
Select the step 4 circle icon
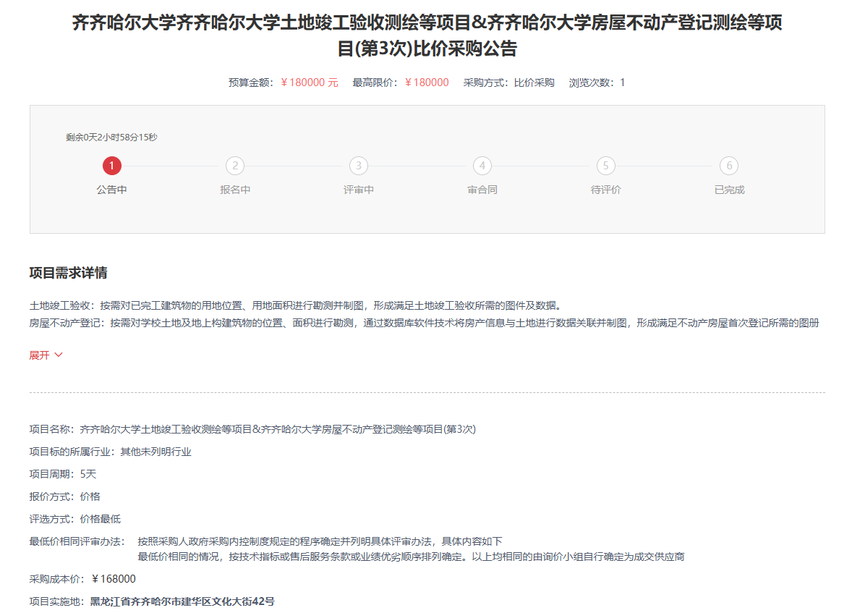(482, 166)
